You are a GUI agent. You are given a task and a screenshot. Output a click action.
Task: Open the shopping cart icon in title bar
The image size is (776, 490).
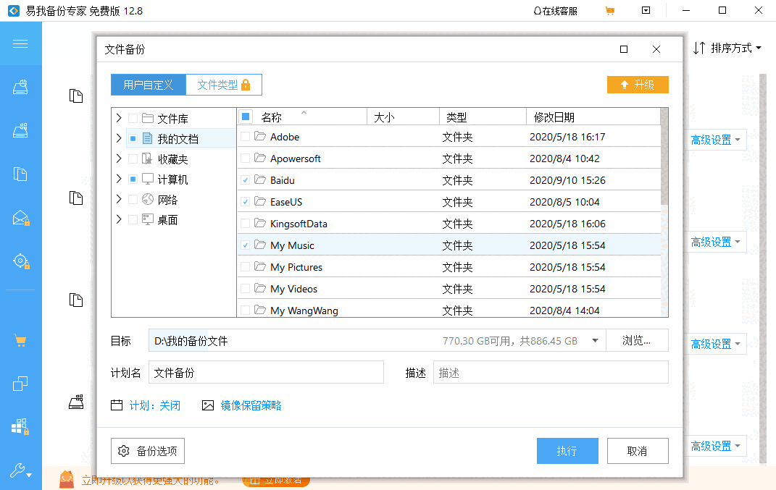coord(609,11)
